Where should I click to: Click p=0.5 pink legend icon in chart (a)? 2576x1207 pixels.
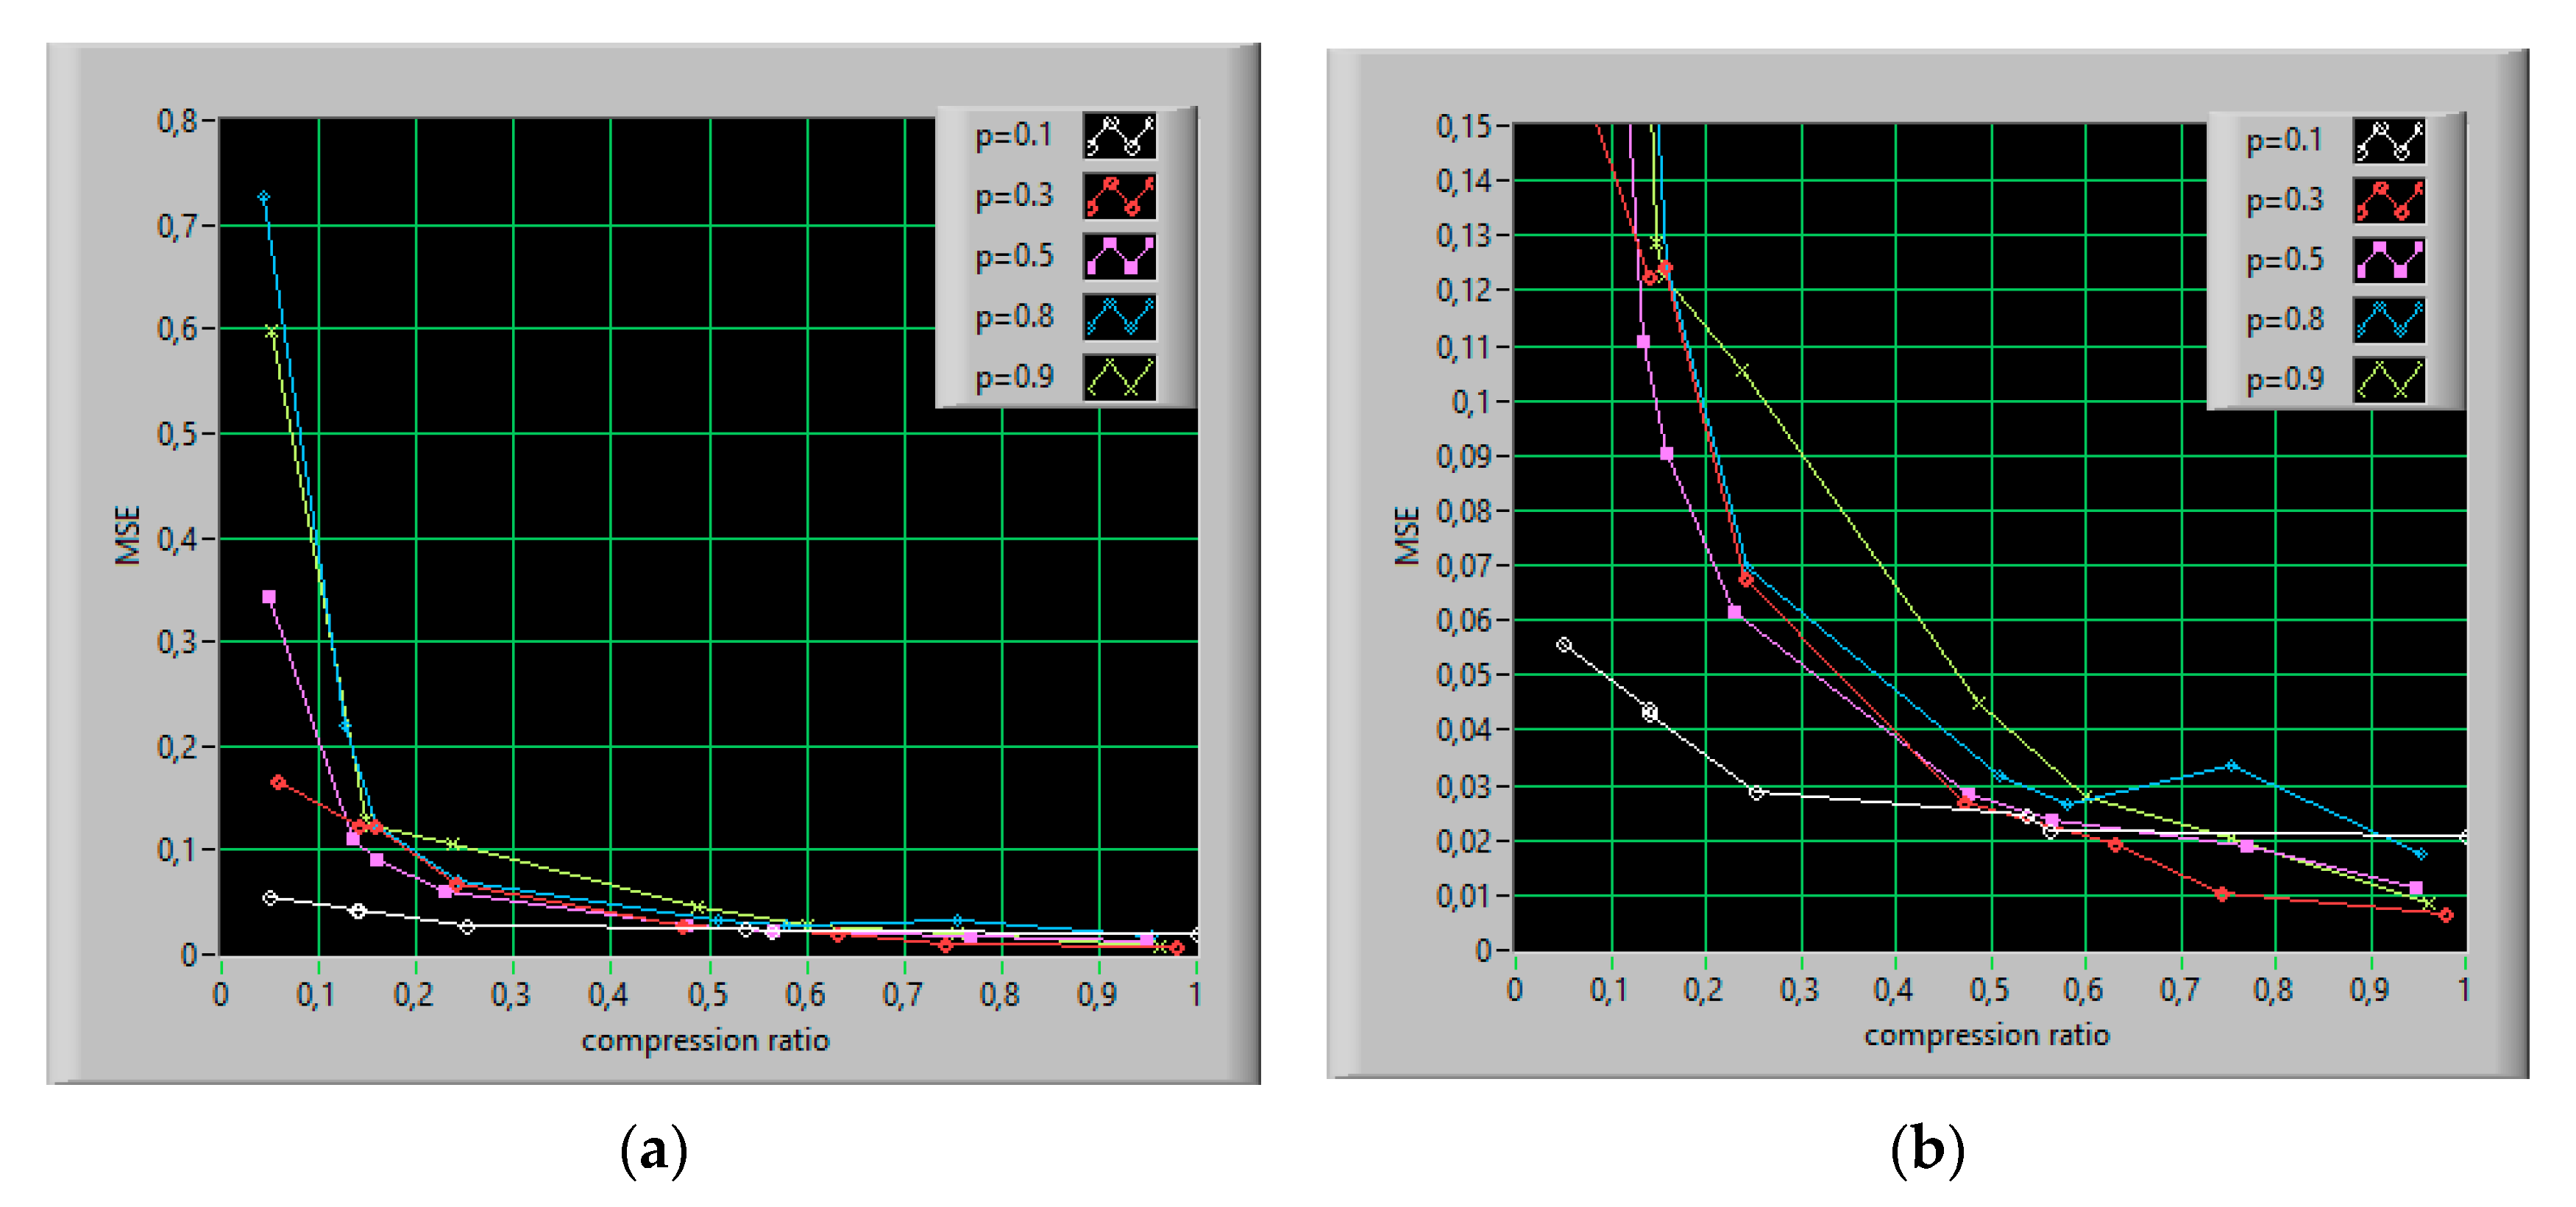tap(1119, 256)
